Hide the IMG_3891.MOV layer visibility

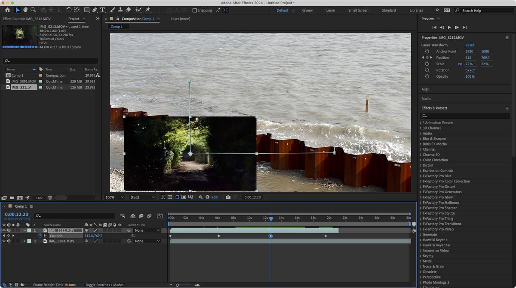[x=4, y=241]
